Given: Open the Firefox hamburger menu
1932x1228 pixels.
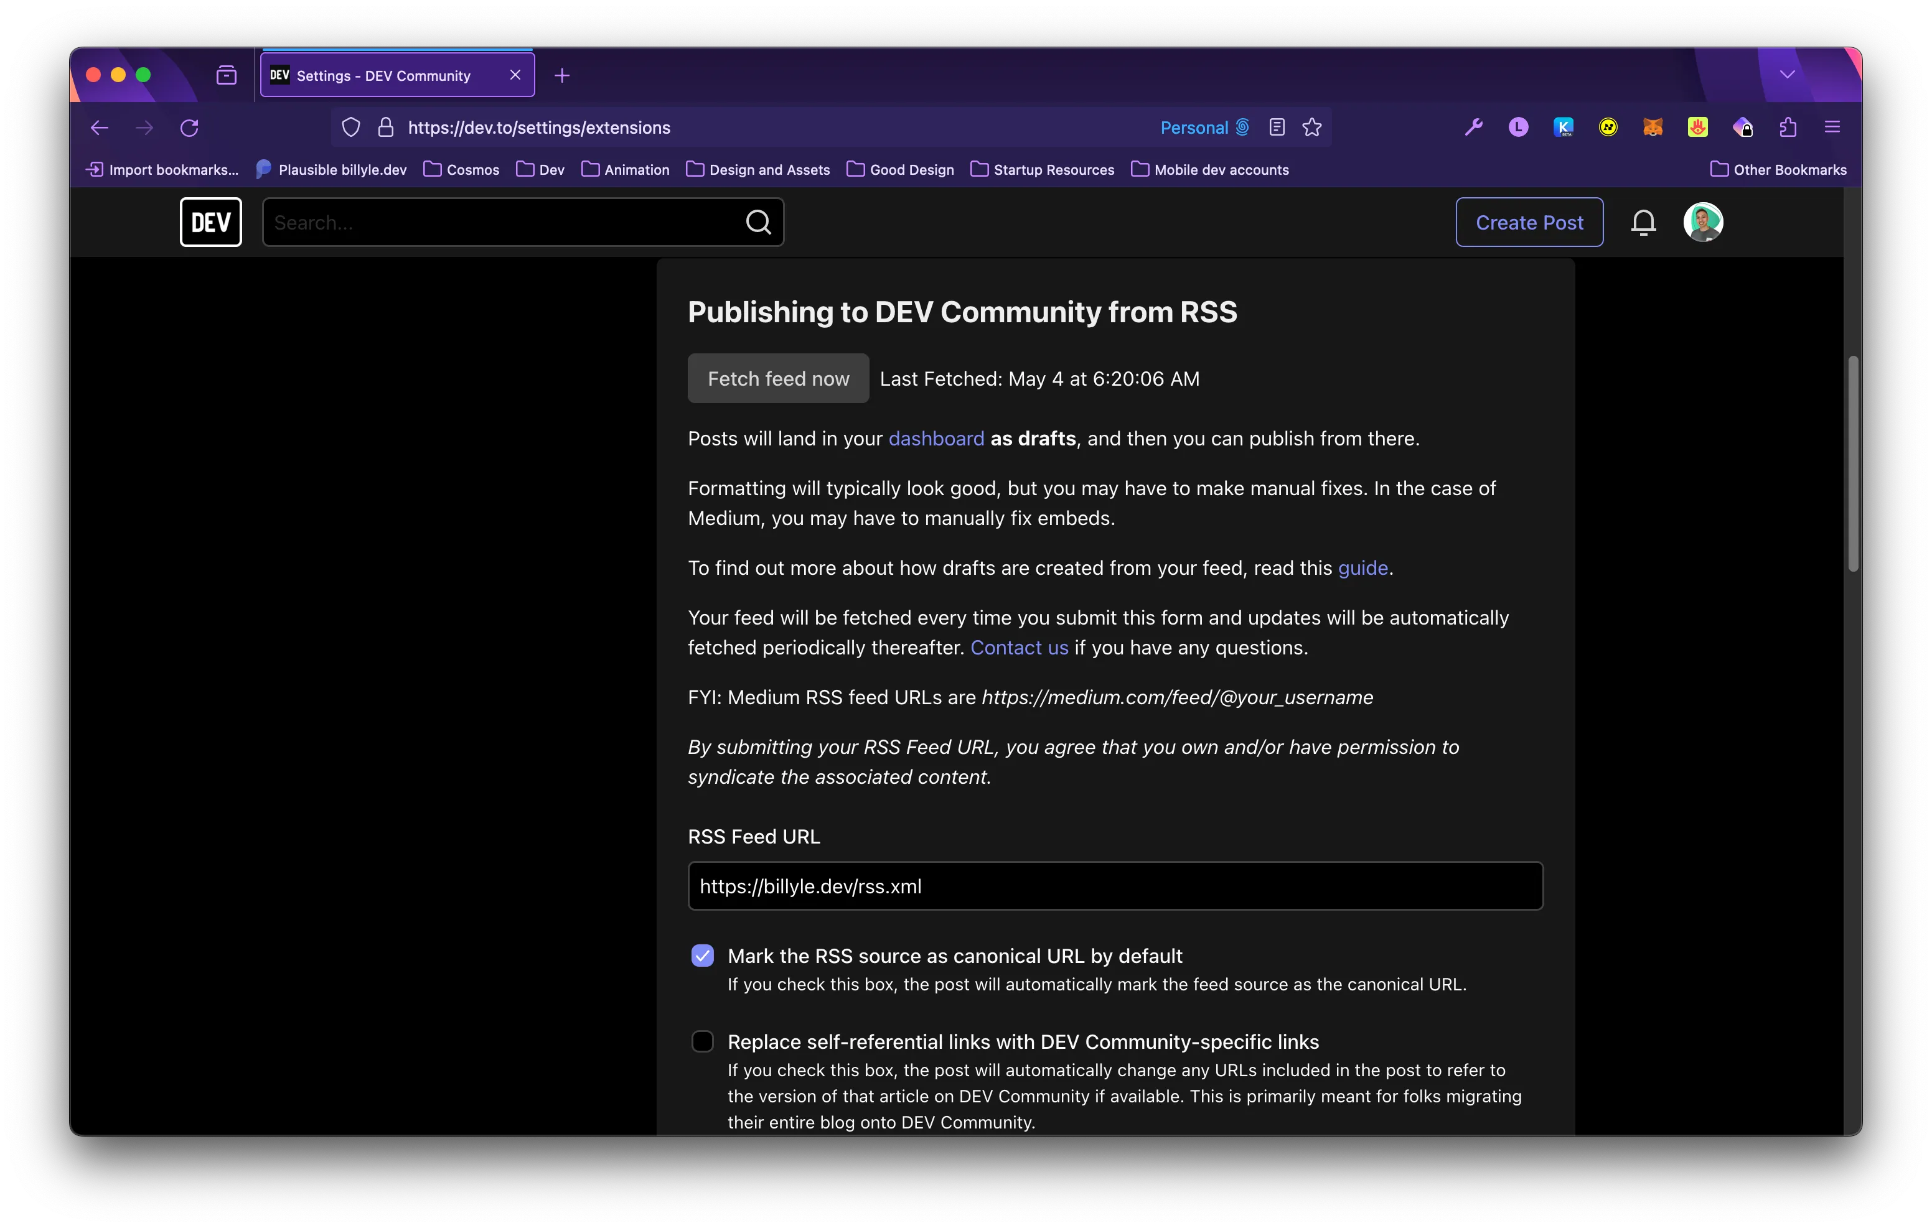Looking at the screenshot, I should click(x=1832, y=128).
